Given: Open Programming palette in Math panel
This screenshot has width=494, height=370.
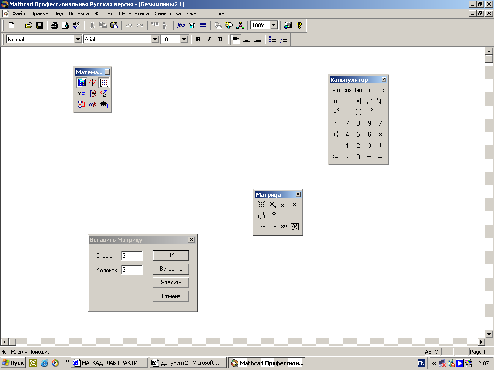Looking at the screenshot, I should click(82, 104).
